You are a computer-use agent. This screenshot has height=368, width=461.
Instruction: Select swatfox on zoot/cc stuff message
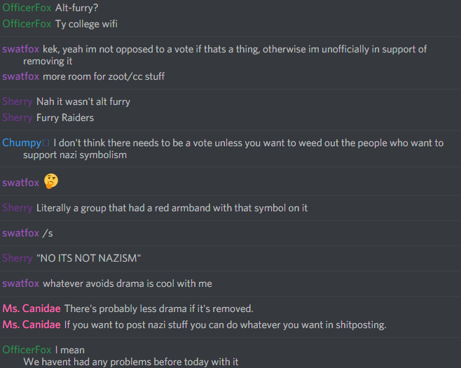point(20,76)
